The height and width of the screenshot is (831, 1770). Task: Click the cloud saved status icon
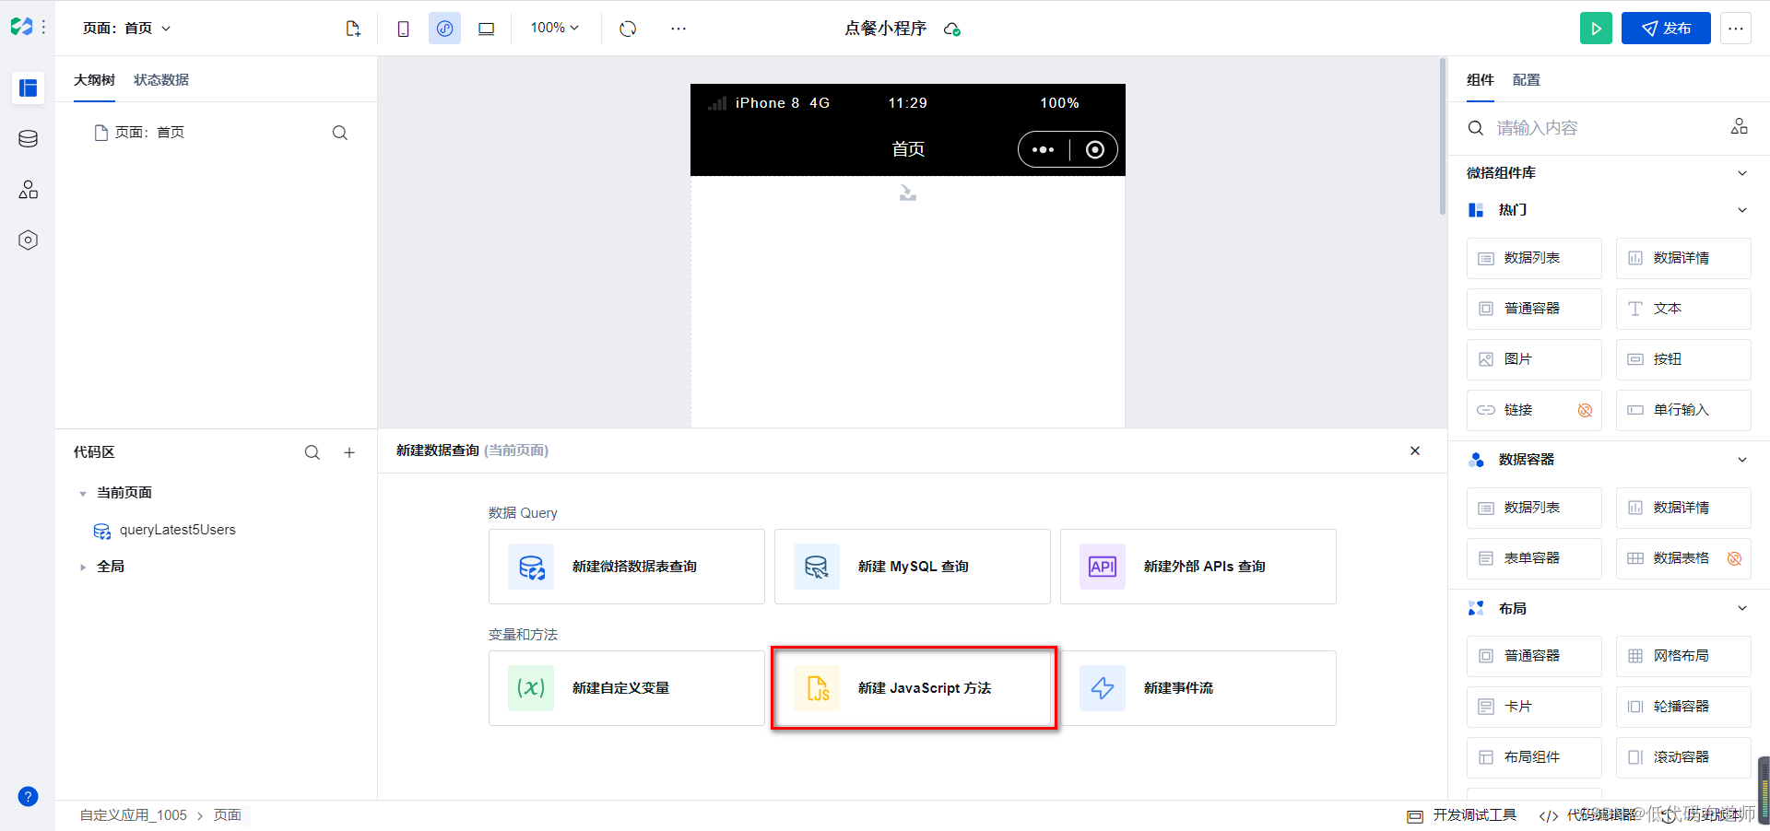click(952, 29)
